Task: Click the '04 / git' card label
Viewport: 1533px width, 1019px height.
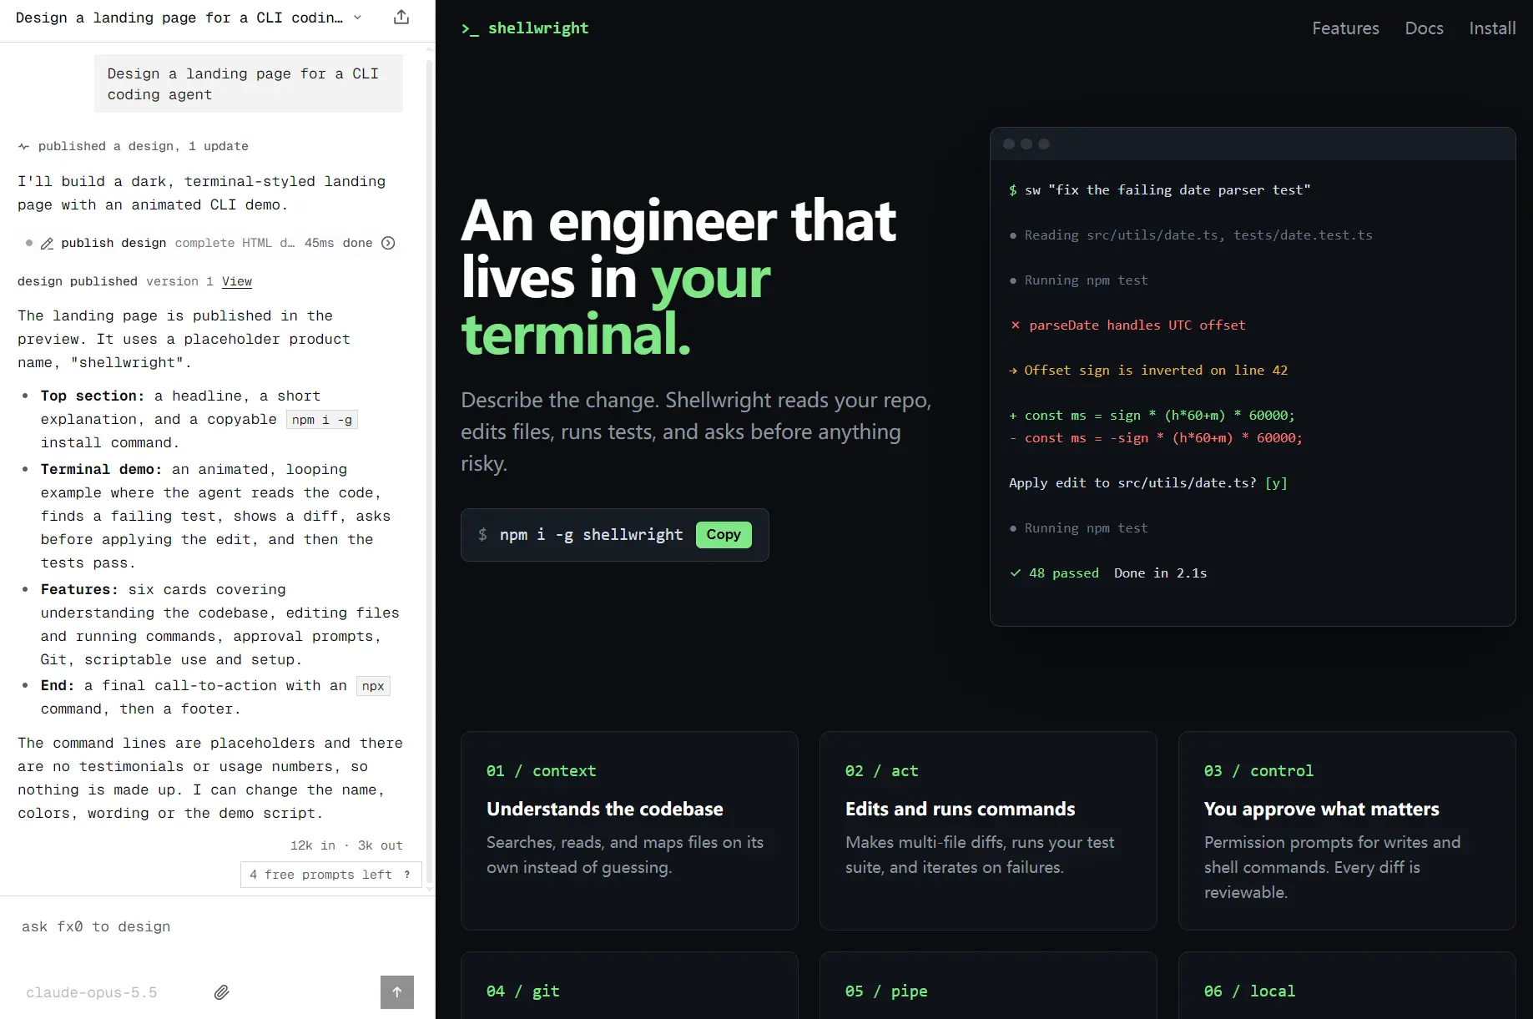Action: 522,991
